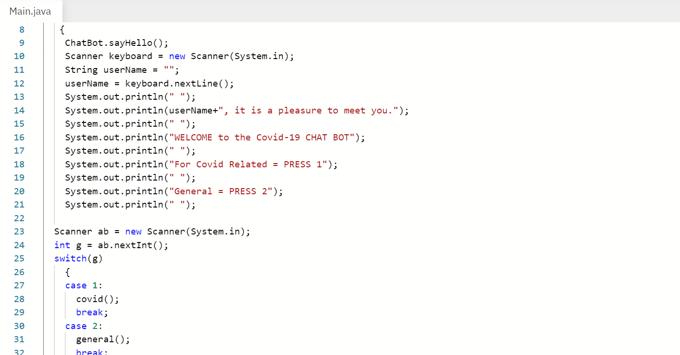Click "For Covid Related = PRESS 1" string
680x355 pixels.
coord(248,165)
